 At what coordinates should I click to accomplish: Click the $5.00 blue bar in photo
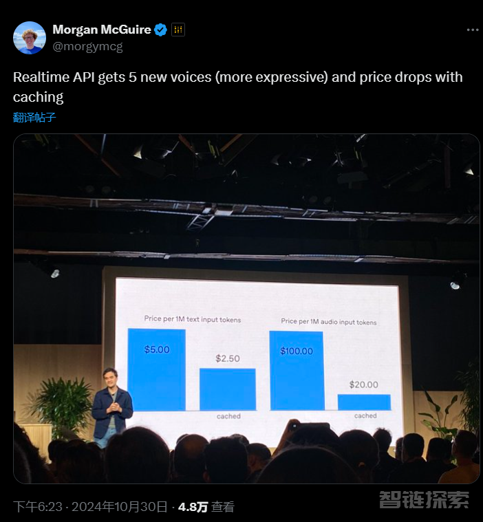pyautogui.click(x=156, y=369)
